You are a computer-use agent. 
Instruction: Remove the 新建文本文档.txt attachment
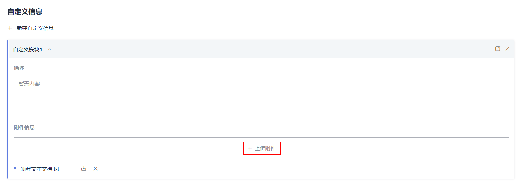click(x=95, y=168)
